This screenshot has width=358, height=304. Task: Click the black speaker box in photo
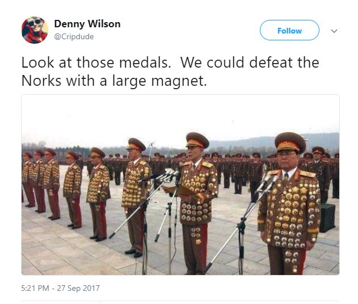[327, 218]
